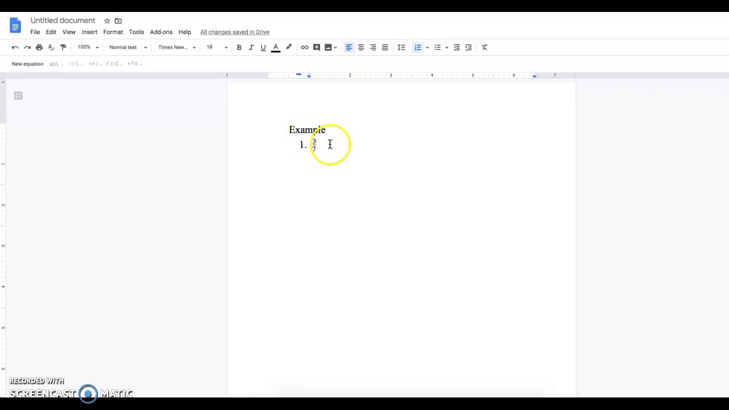Click the Print icon
Image resolution: width=729 pixels, height=410 pixels.
tap(39, 47)
